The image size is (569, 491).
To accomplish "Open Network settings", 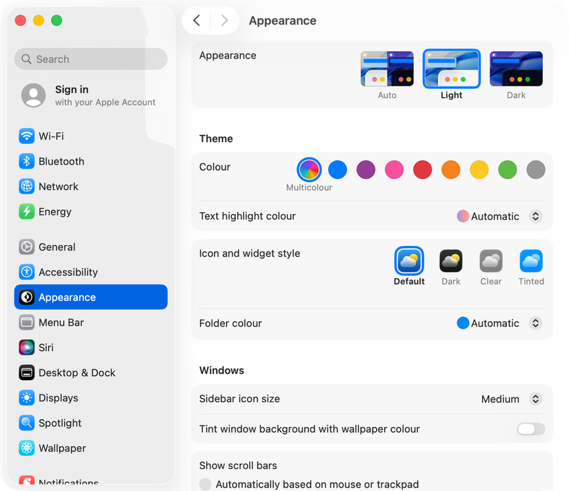I will click(x=58, y=186).
